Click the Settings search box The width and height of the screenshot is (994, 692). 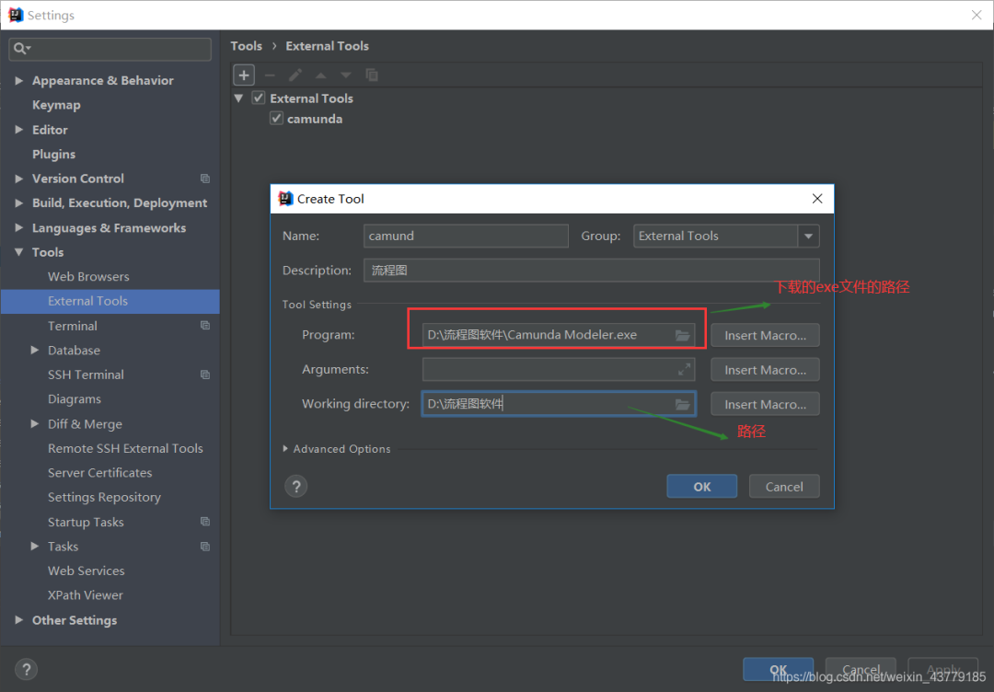[x=110, y=49]
